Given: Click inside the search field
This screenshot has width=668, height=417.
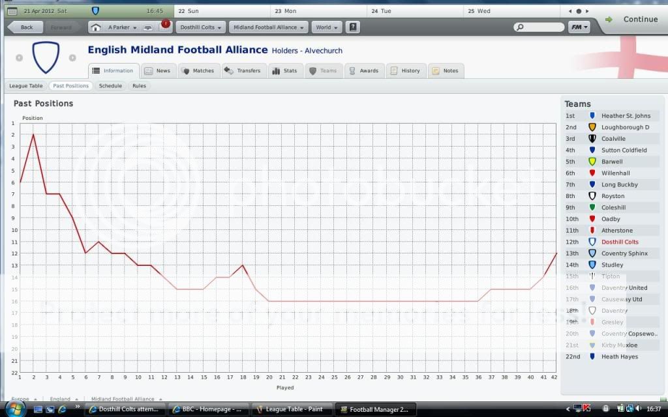Looking at the screenshot, I should pyautogui.click(x=541, y=27).
